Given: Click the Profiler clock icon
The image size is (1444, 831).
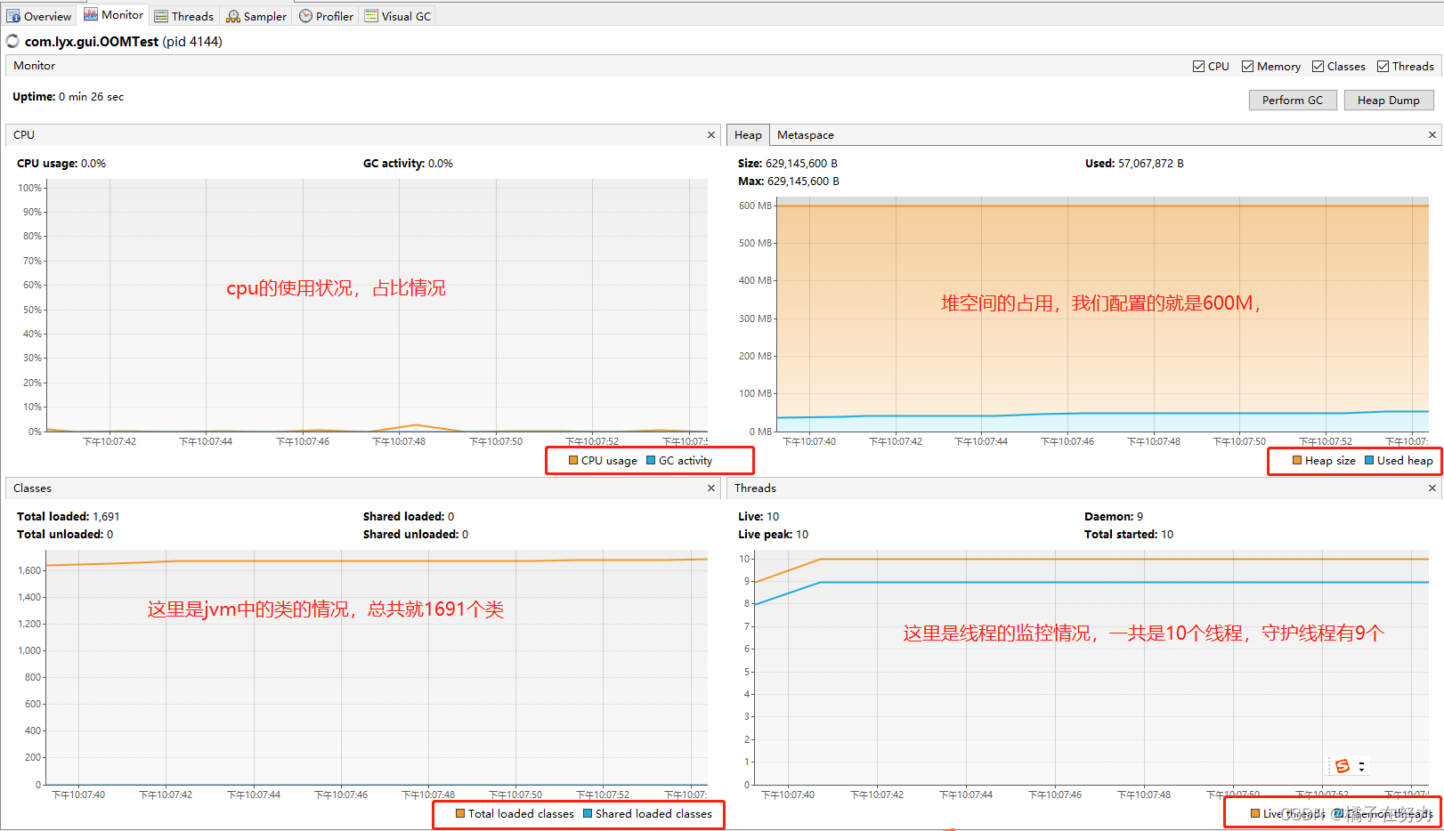Looking at the screenshot, I should pyautogui.click(x=305, y=16).
